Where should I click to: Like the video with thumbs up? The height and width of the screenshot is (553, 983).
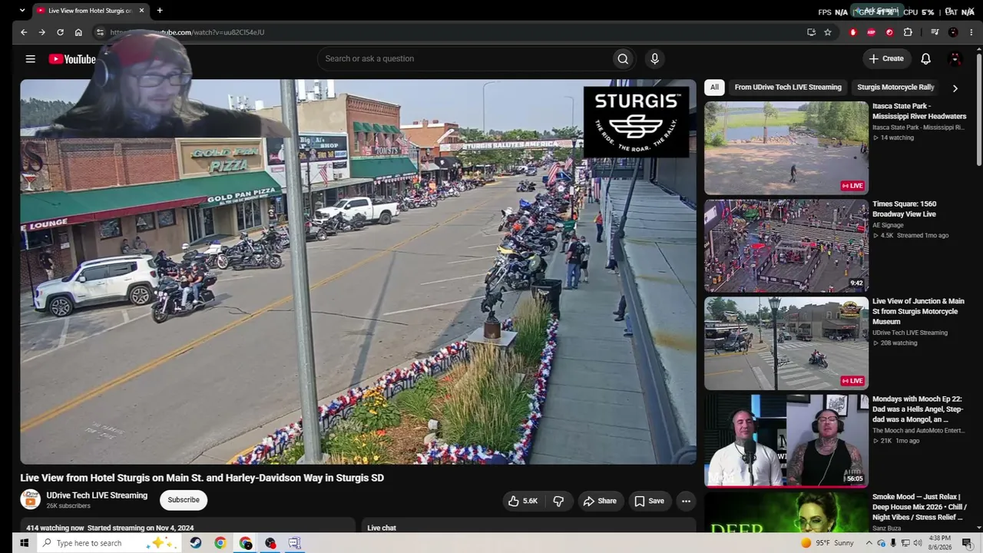point(522,501)
